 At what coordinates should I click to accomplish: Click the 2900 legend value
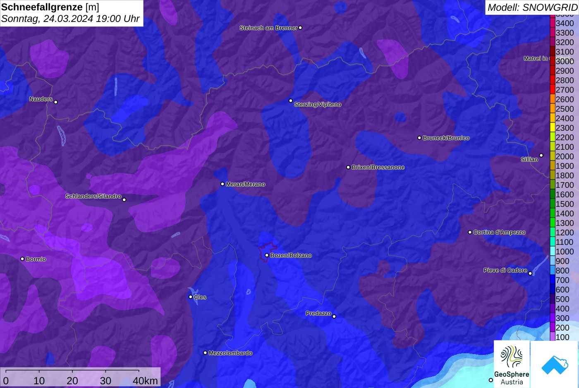[565, 71]
